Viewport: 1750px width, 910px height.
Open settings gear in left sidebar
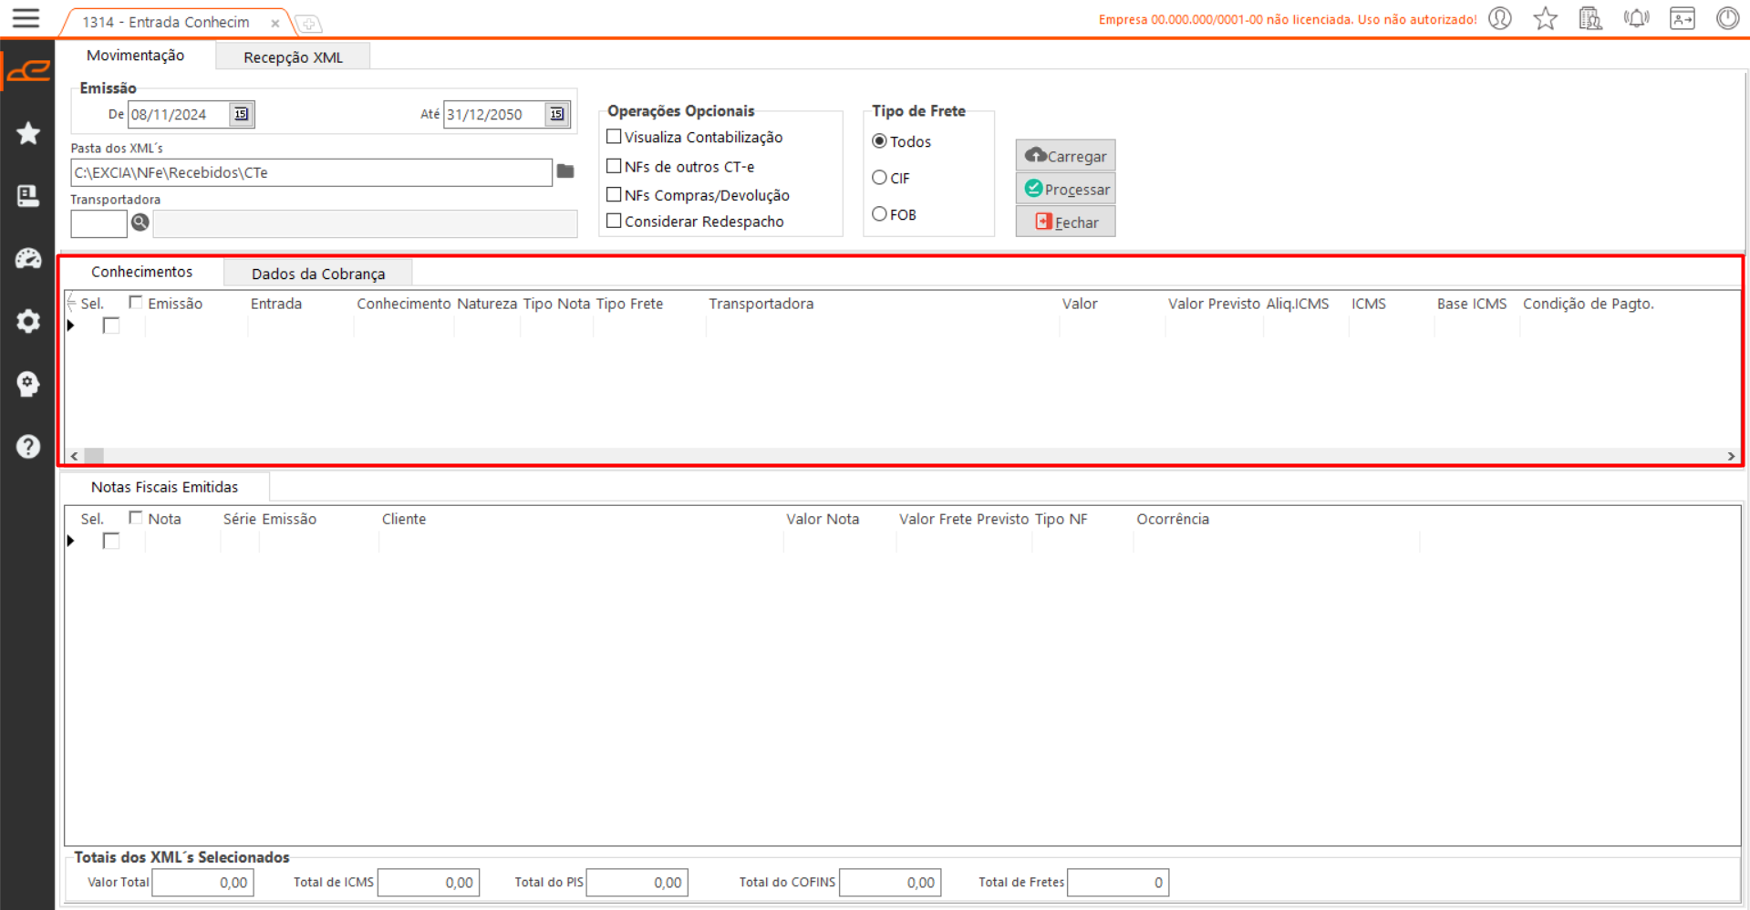point(28,321)
